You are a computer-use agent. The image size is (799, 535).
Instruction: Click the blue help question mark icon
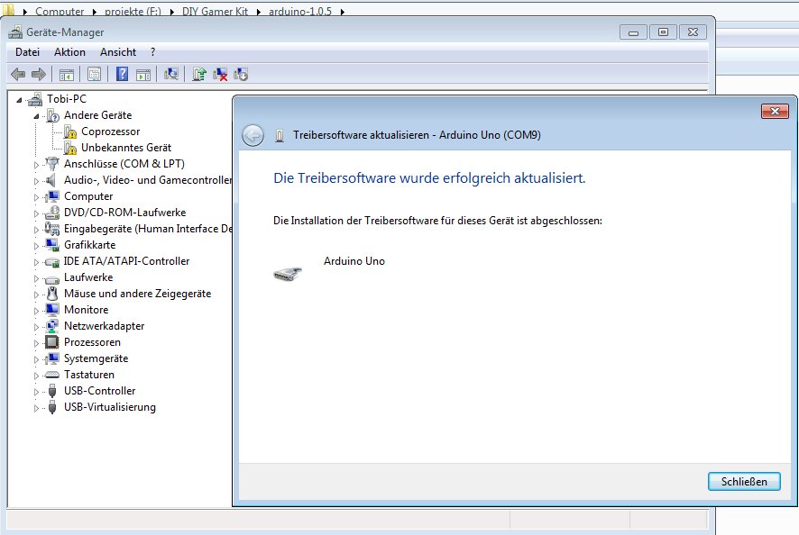pyautogui.click(x=122, y=74)
